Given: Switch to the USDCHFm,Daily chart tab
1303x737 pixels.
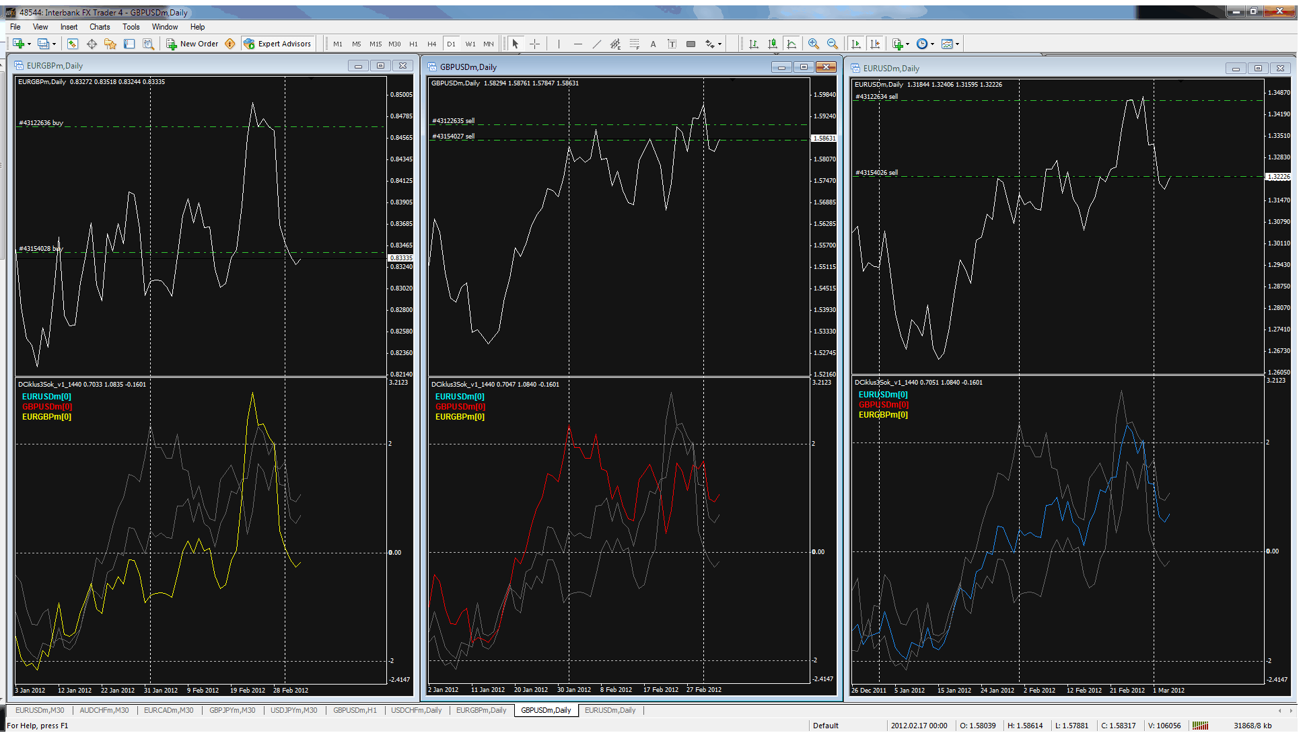Looking at the screenshot, I should [417, 710].
